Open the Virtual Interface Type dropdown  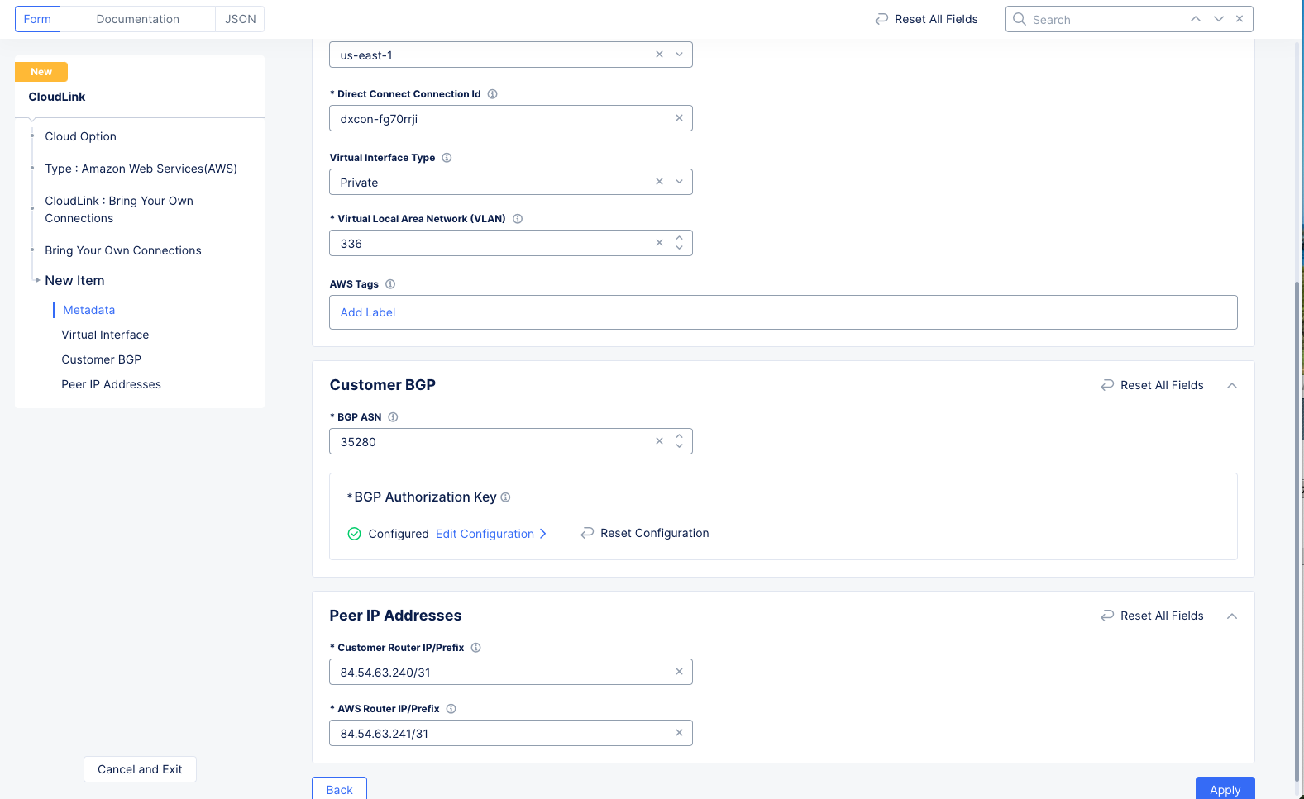pos(679,182)
